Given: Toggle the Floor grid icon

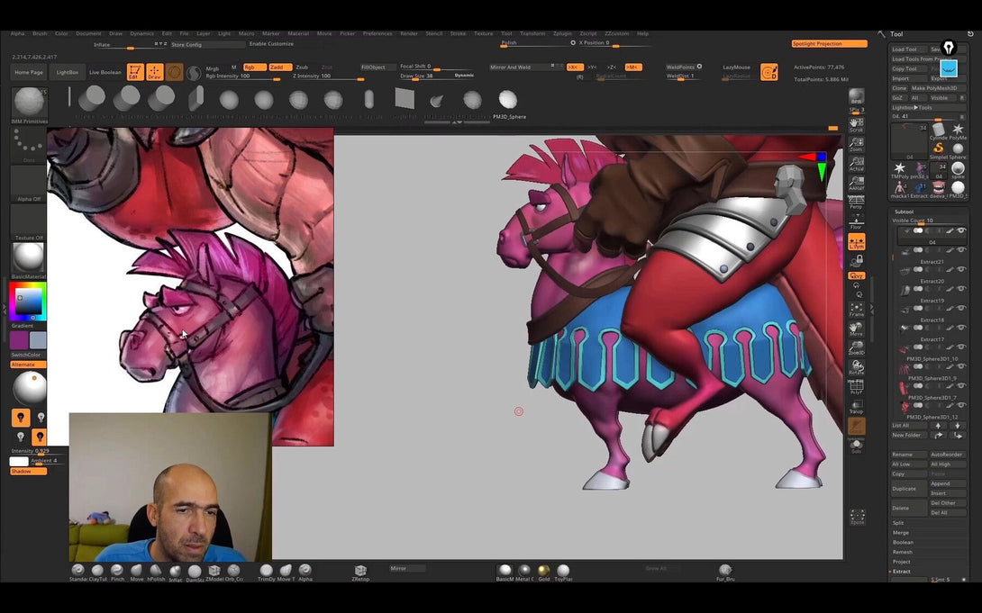Looking at the screenshot, I should (x=856, y=221).
